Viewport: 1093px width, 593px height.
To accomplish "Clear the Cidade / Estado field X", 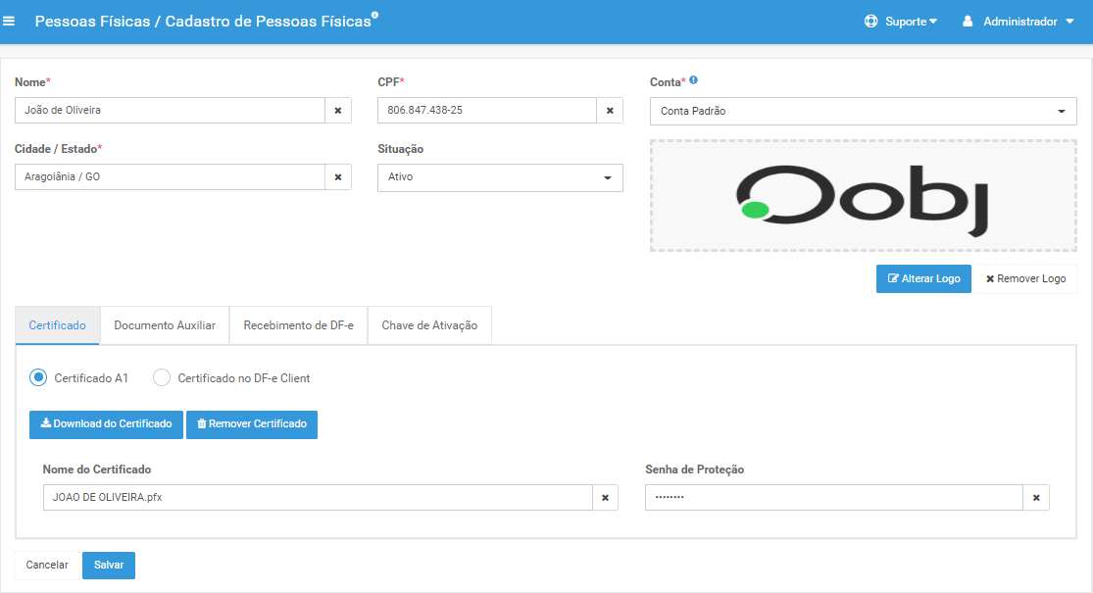I will (338, 177).
